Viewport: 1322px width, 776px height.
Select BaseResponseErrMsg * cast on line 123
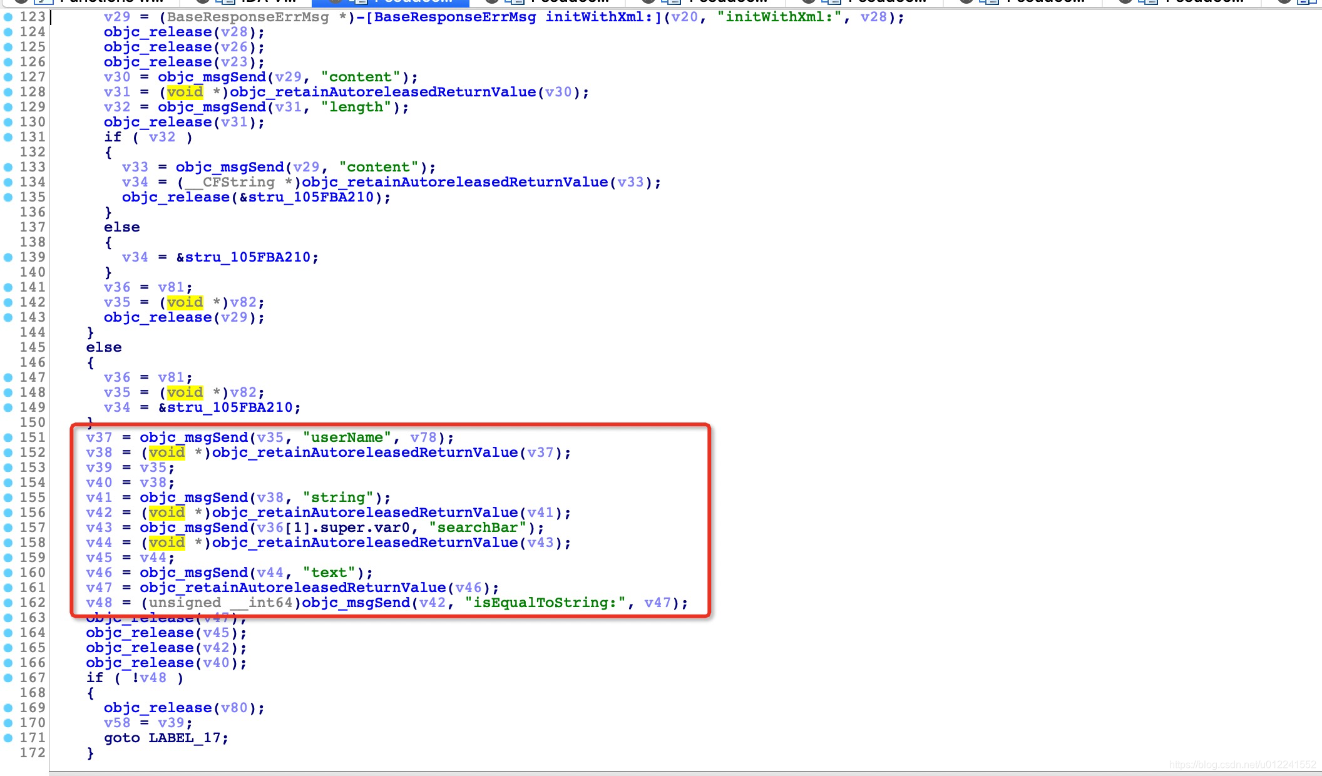tap(257, 17)
